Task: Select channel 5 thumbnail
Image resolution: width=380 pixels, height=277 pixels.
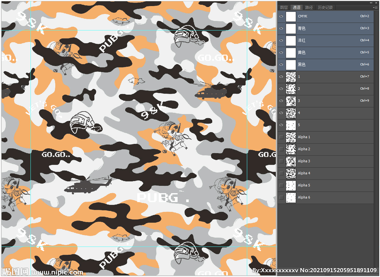Action: pos(291,125)
